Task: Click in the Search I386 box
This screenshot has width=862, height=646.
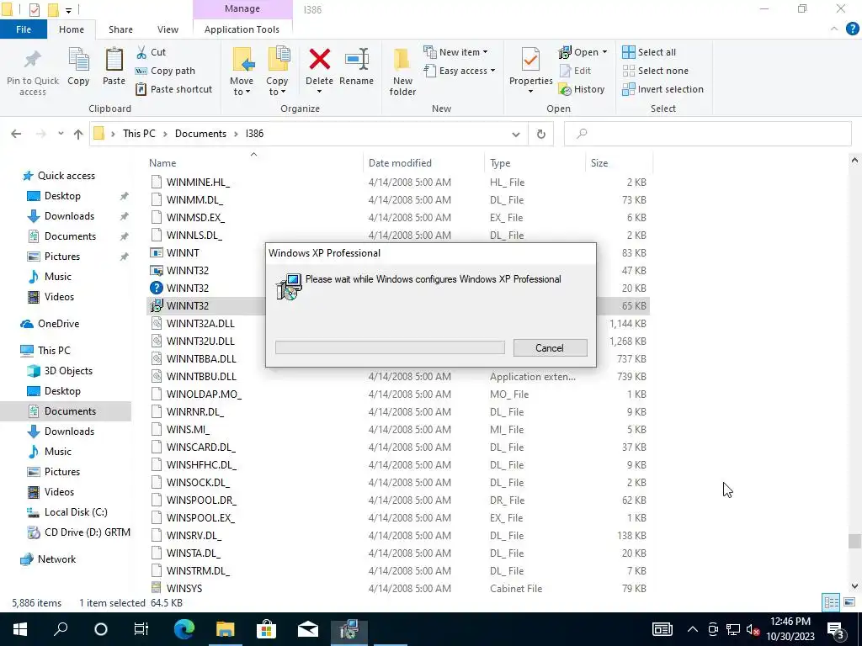Action: (707, 134)
